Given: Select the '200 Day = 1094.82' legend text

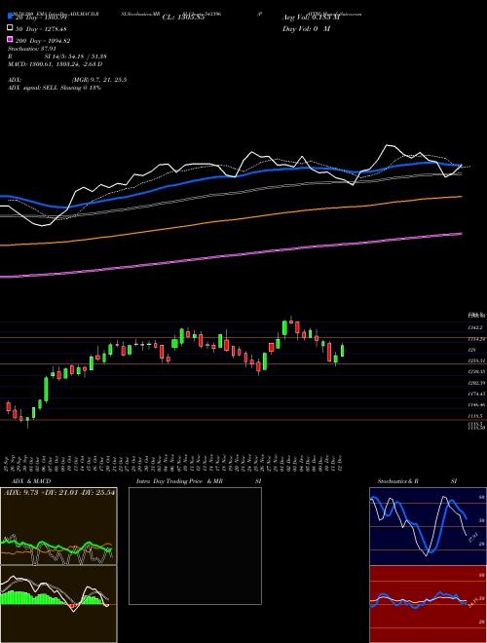Looking at the screenshot, I should 43,41.
